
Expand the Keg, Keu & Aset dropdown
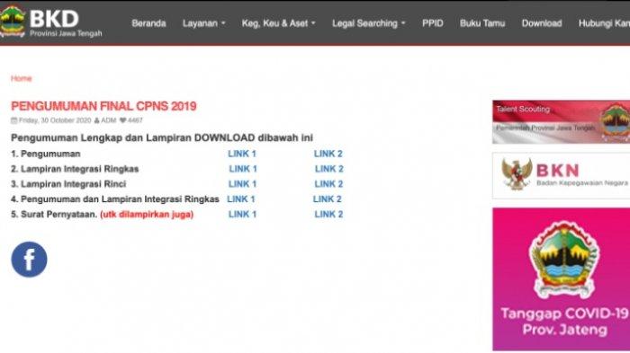[278, 23]
